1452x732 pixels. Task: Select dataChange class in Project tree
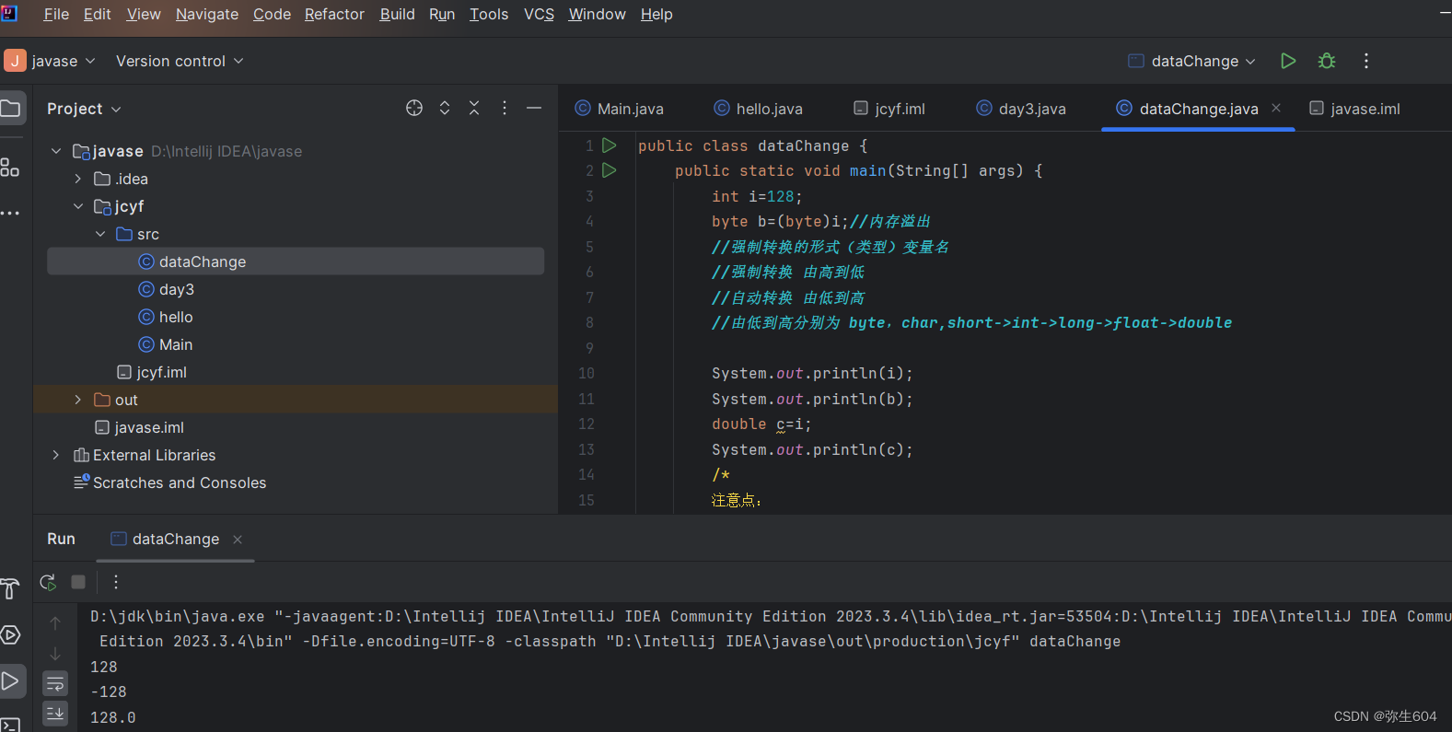click(296, 261)
